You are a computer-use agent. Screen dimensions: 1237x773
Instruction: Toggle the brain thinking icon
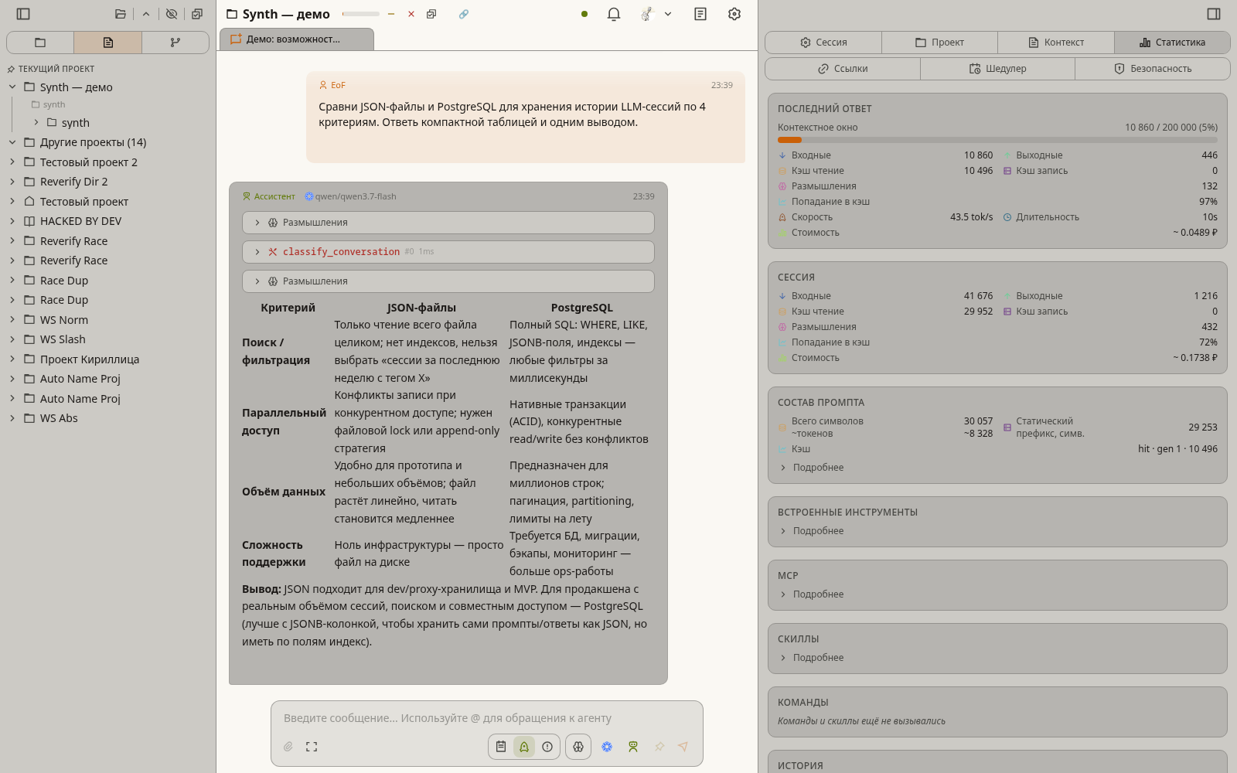(x=578, y=747)
